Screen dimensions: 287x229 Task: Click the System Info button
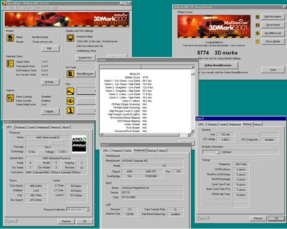(x=86, y=58)
